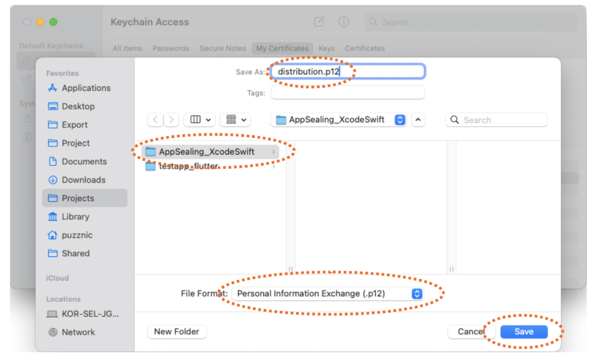Screen dimensions: 593x357
Task: Click the Save button
Action: (x=524, y=331)
